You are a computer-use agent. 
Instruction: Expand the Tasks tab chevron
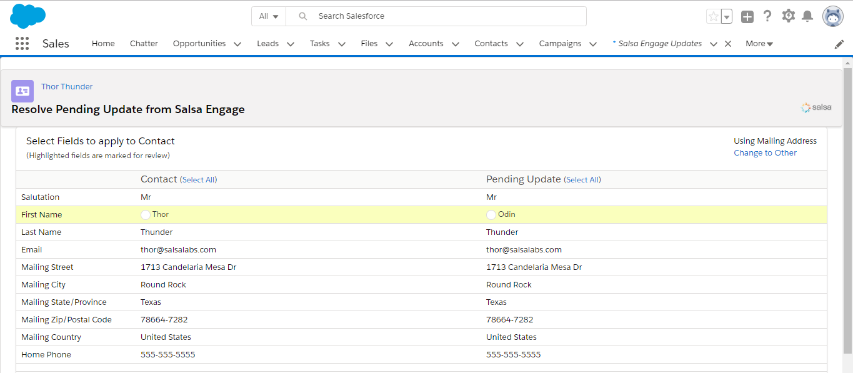pos(342,44)
